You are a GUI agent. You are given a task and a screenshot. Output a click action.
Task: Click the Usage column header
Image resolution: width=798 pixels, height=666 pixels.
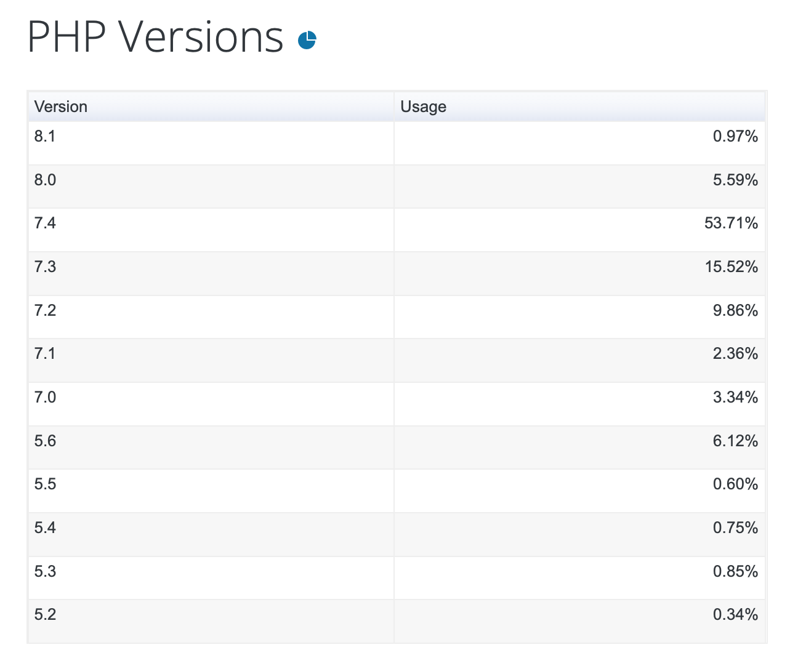click(579, 106)
